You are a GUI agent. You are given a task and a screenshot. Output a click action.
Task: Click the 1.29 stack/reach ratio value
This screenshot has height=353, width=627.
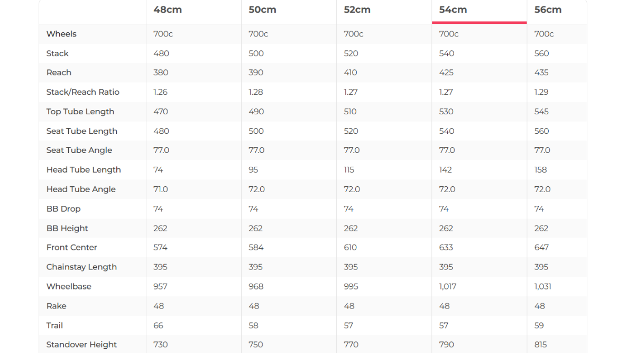(x=541, y=92)
